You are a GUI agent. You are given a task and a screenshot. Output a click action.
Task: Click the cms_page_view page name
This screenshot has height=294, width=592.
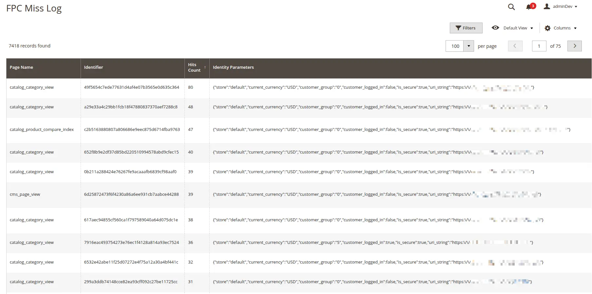(25, 194)
